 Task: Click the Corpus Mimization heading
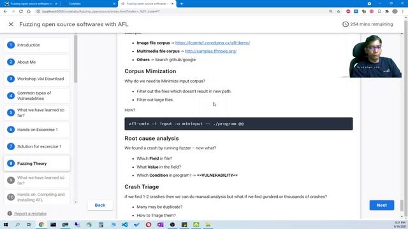coord(150,71)
